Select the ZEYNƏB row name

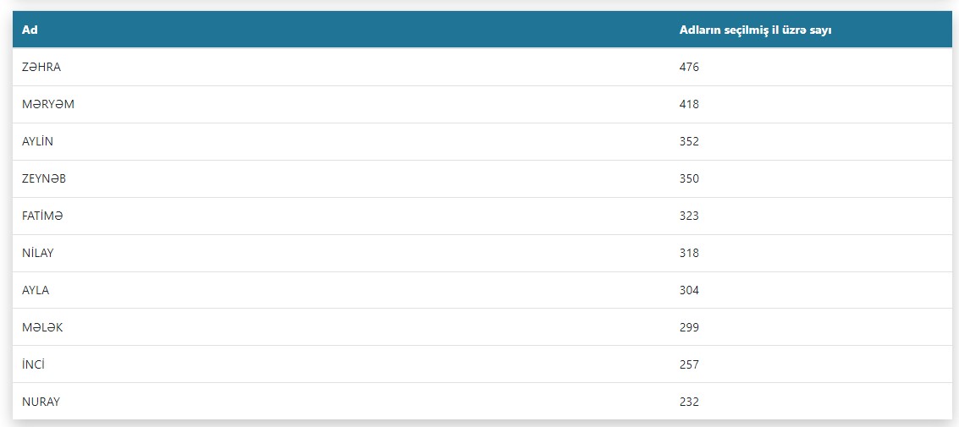(44, 178)
